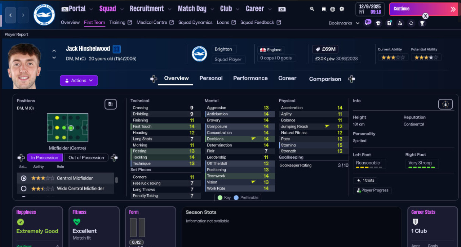The image size is (461, 247).
Task: Click the shirt squad bookmark icon
Action: [x=379, y=23]
